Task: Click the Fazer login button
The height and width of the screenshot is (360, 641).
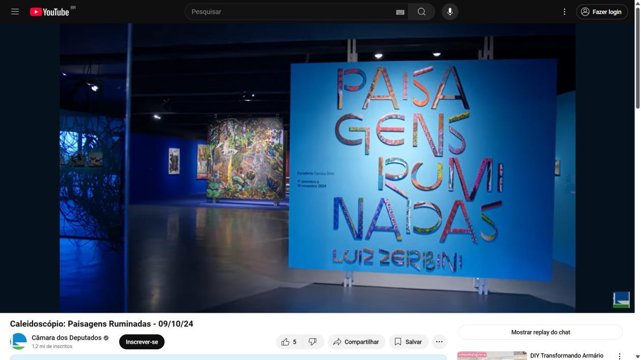Action: tap(602, 12)
